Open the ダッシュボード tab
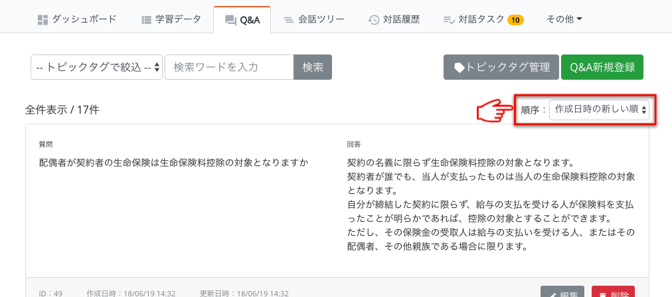Image resolution: width=672 pixels, height=297 pixels. click(x=77, y=19)
